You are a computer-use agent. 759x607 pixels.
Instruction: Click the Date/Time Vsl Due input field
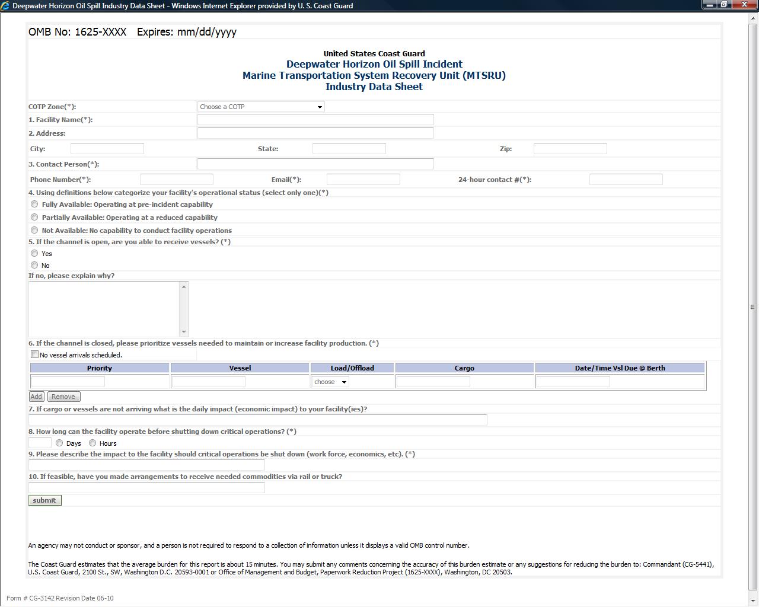pyautogui.click(x=573, y=382)
